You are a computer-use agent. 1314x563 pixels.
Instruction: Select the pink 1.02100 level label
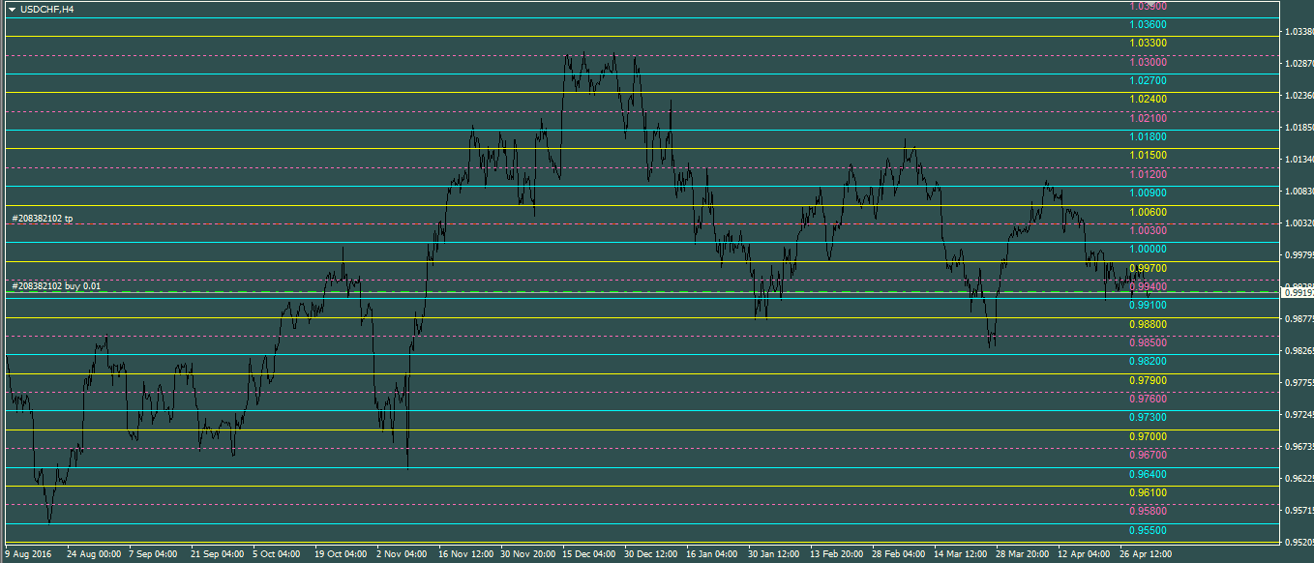point(1147,118)
